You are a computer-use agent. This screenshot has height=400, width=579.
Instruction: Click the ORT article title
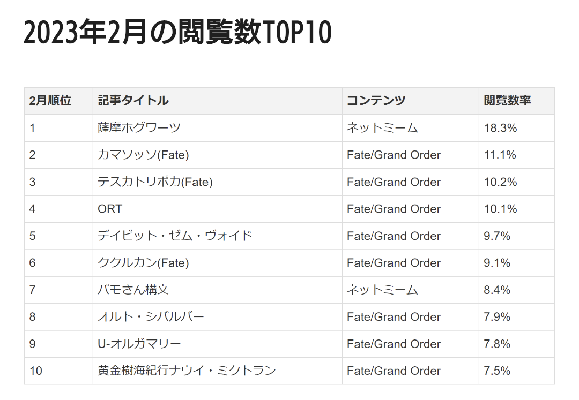pos(110,209)
